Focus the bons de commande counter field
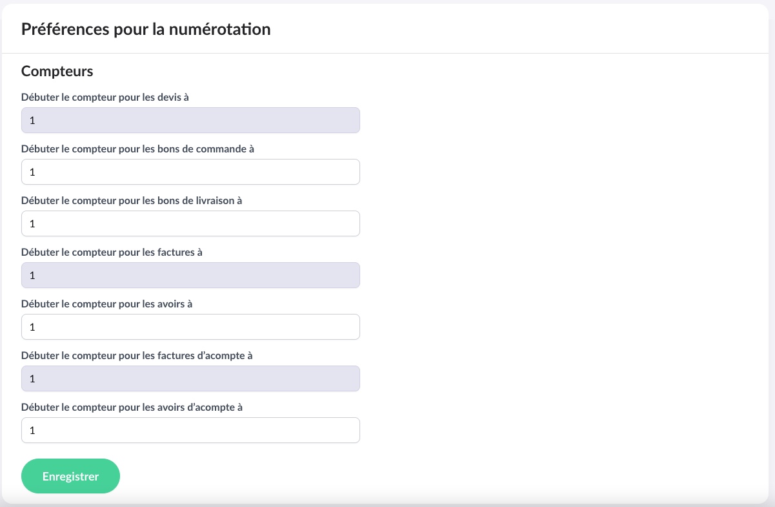This screenshot has height=507, width=775. pos(190,172)
